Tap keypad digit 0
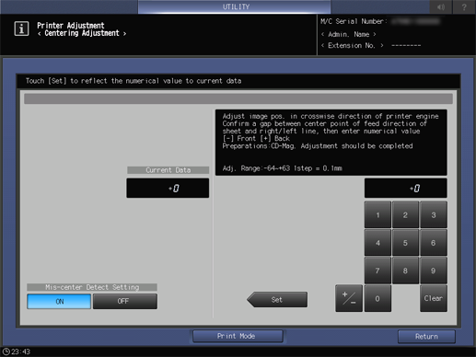This screenshot has width=476, height=357. point(377,298)
